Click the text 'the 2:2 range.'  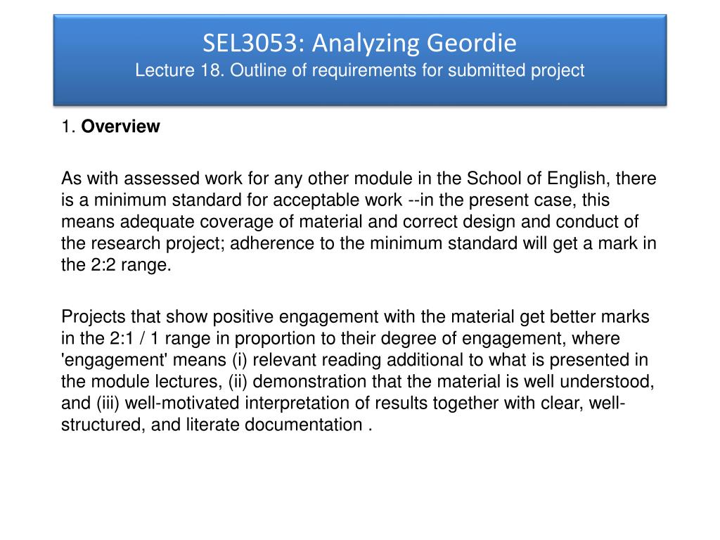click(116, 266)
